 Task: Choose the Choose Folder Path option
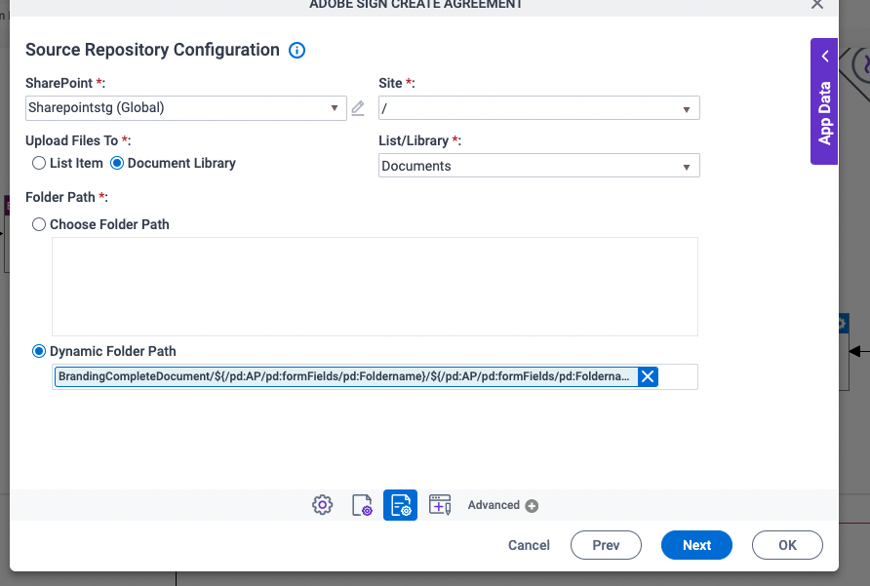click(x=39, y=224)
